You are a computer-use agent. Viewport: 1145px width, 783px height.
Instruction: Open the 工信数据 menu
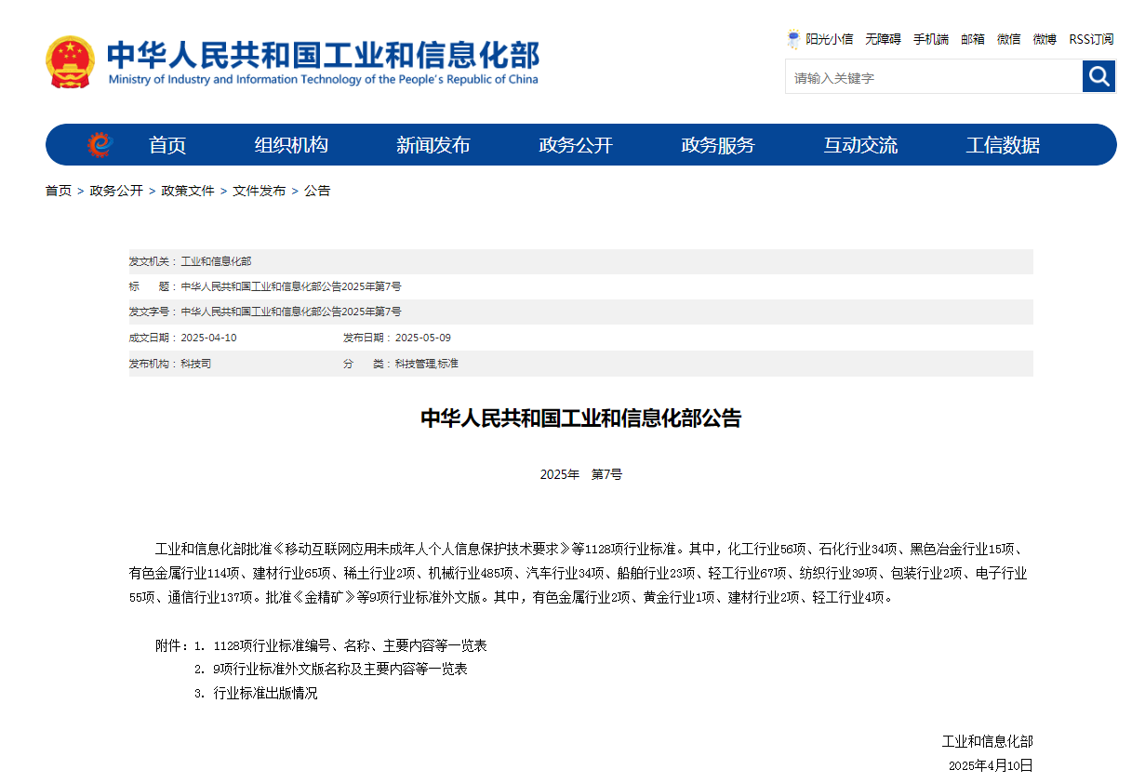pyautogui.click(x=1003, y=145)
